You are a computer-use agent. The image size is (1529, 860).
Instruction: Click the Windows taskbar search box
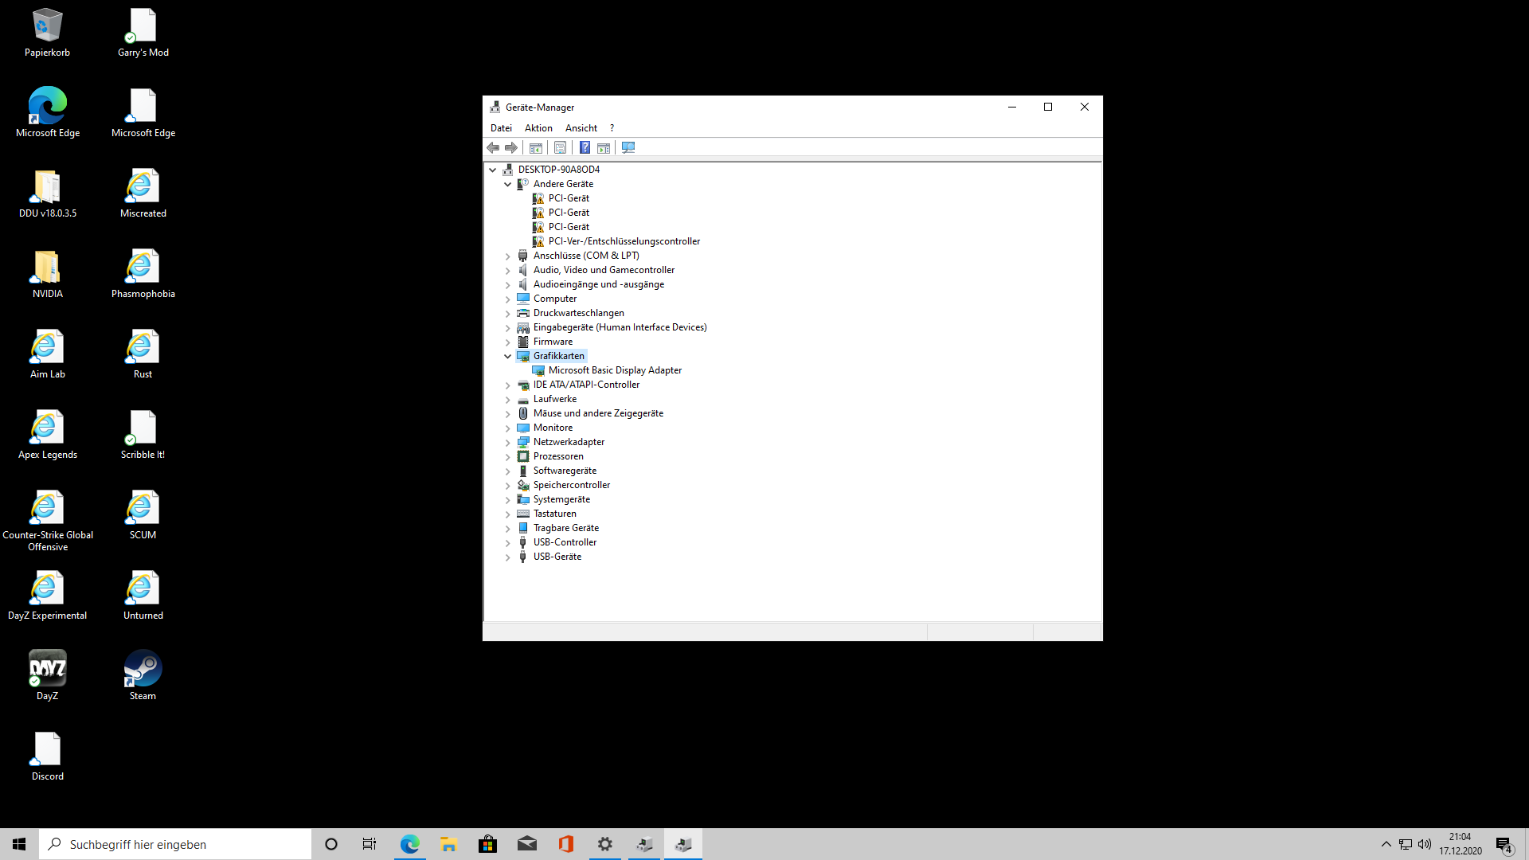click(x=175, y=844)
